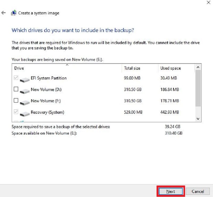
Task: Click the drive list scroll up arrow
Action: click(x=198, y=67)
